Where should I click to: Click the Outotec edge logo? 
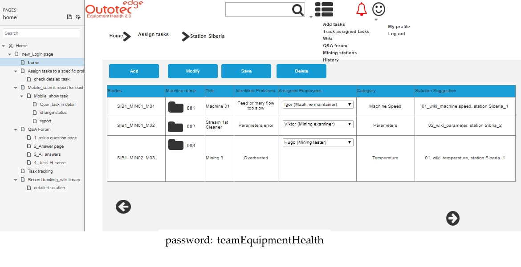[114, 9]
